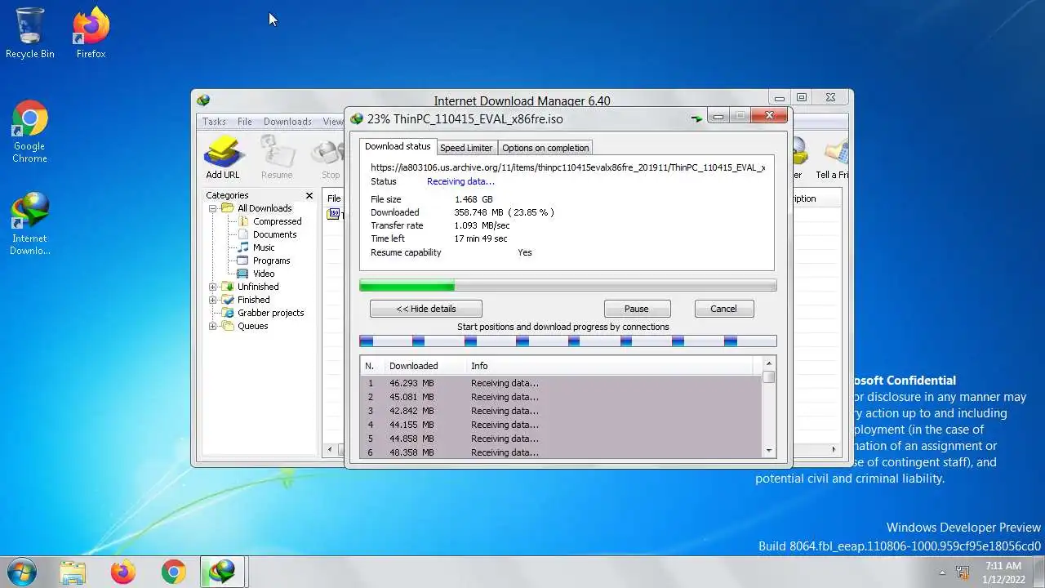Image resolution: width=1045 pixels, height=588 pixels.
Task: Click the Windows Start orb
Action: coord(21,572)
